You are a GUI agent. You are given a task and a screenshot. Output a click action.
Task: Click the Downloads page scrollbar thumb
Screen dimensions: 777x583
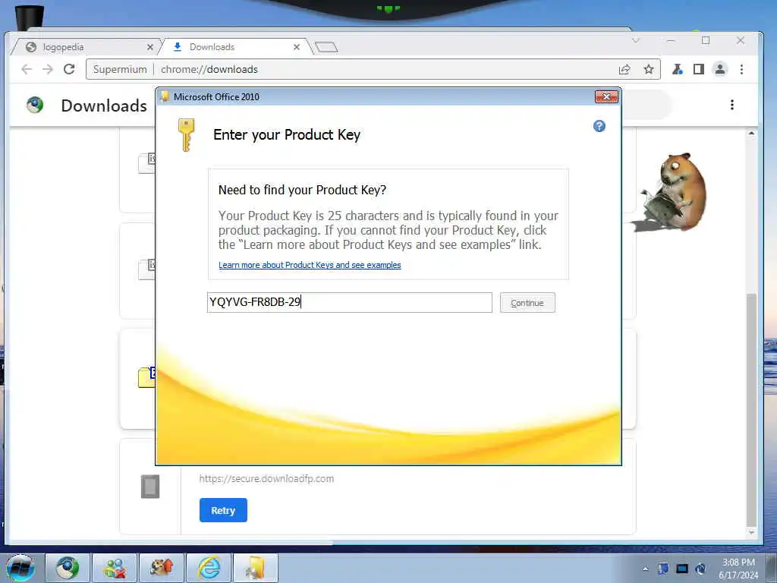point(751,411)
